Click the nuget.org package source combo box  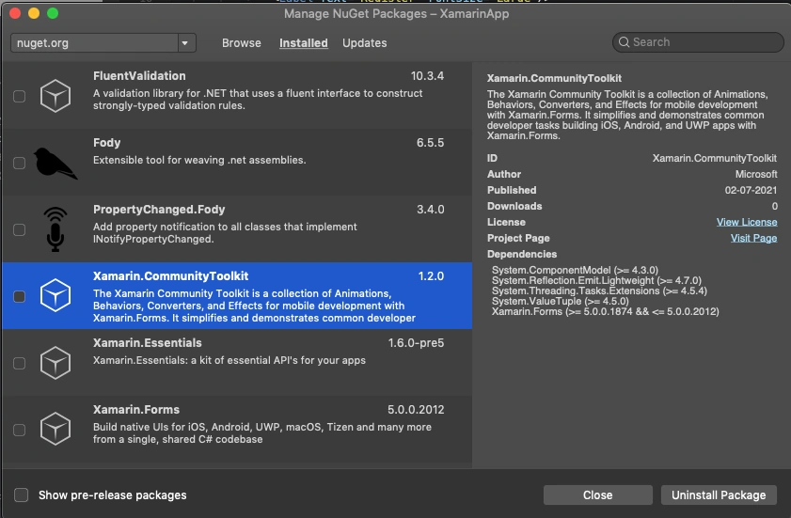103,43
